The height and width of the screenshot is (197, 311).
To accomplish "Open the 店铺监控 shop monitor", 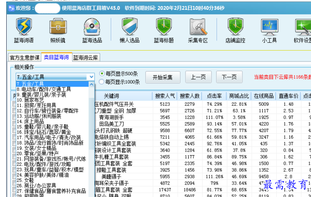I will [x=235, y=30].
